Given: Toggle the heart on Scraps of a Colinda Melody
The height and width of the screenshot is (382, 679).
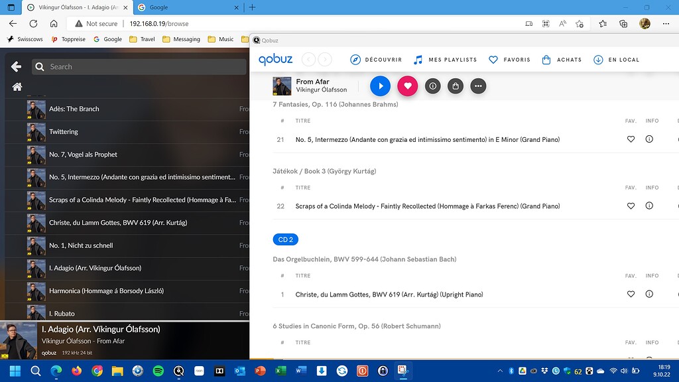Looking at the screenshot, I should [631, 206].
